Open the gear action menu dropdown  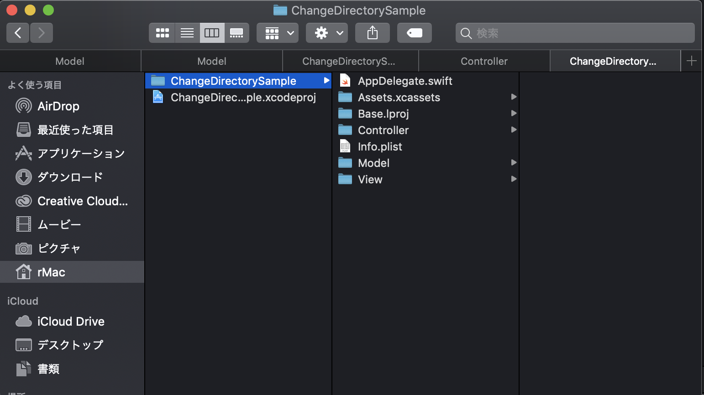(327, 33)
